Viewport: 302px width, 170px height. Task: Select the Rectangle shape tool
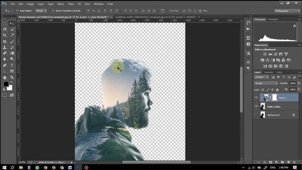point(12,71)
